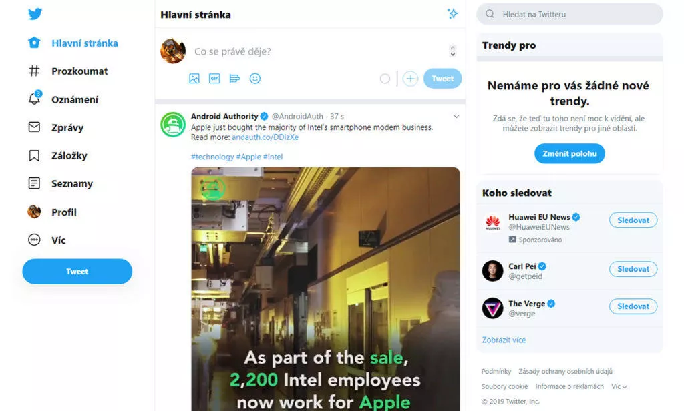Add a poll to the tweet
Image resolution: width=684 pixels, height=411 pixels.
(234, 79)
